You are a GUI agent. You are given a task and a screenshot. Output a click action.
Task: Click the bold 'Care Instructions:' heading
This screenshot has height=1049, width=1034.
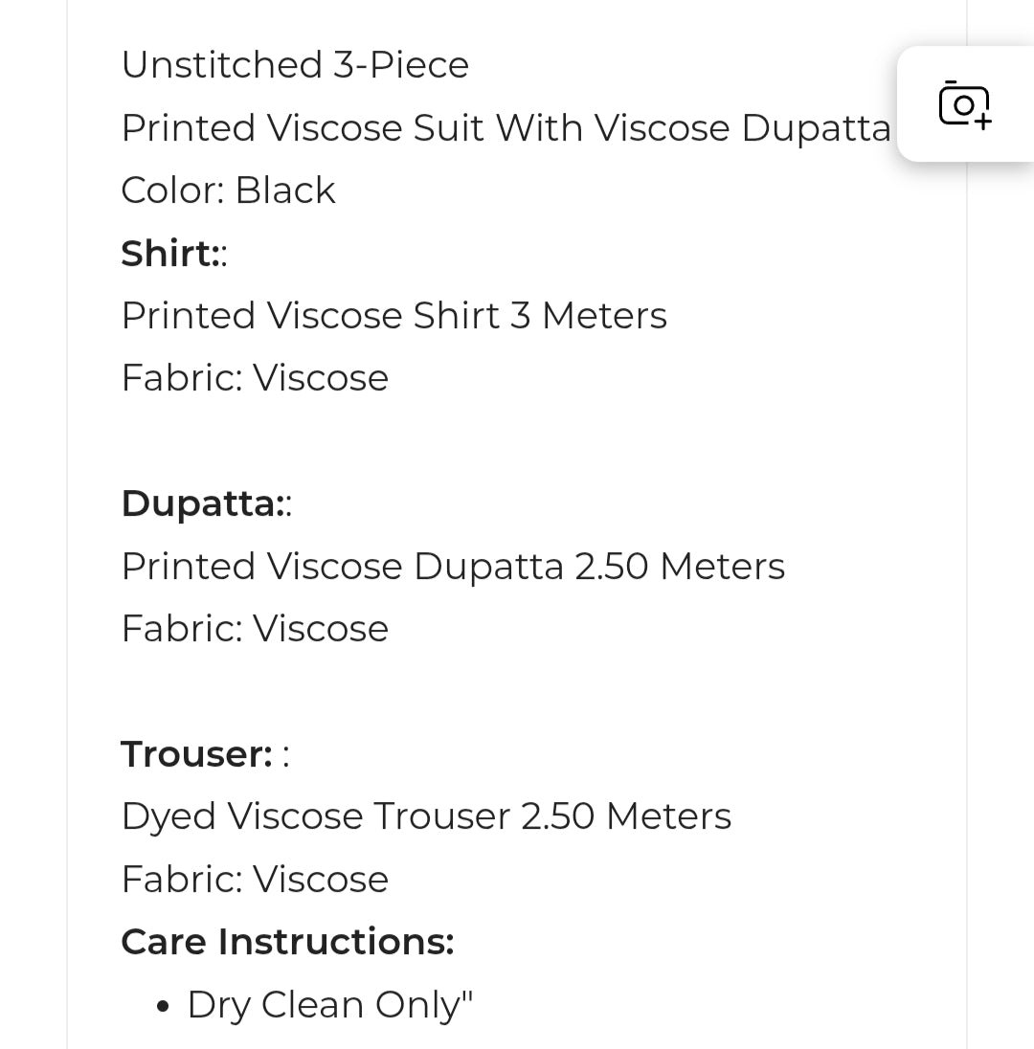[x=287, y=942]
